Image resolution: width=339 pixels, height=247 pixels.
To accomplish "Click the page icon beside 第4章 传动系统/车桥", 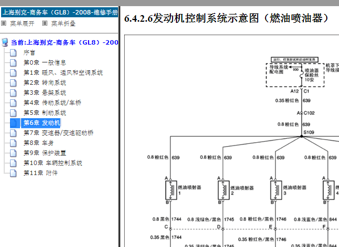I will pos(13,103).
